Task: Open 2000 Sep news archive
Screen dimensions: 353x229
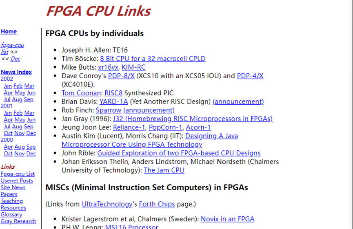Action: click(31, 147)
